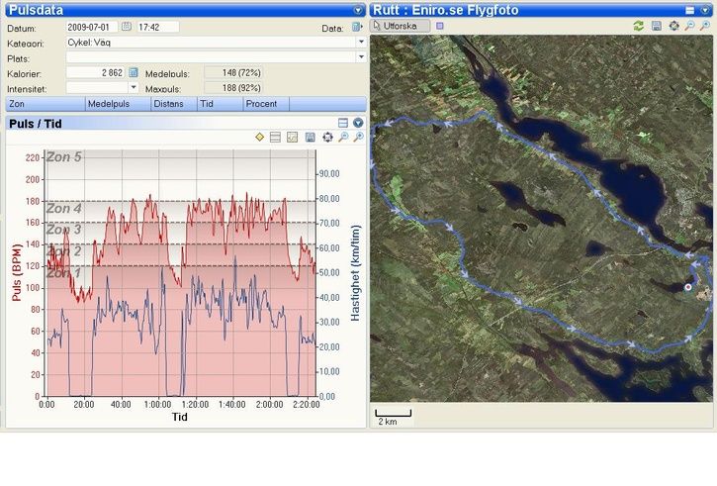Click the time field showing 17:42

(x=157, y=27)
